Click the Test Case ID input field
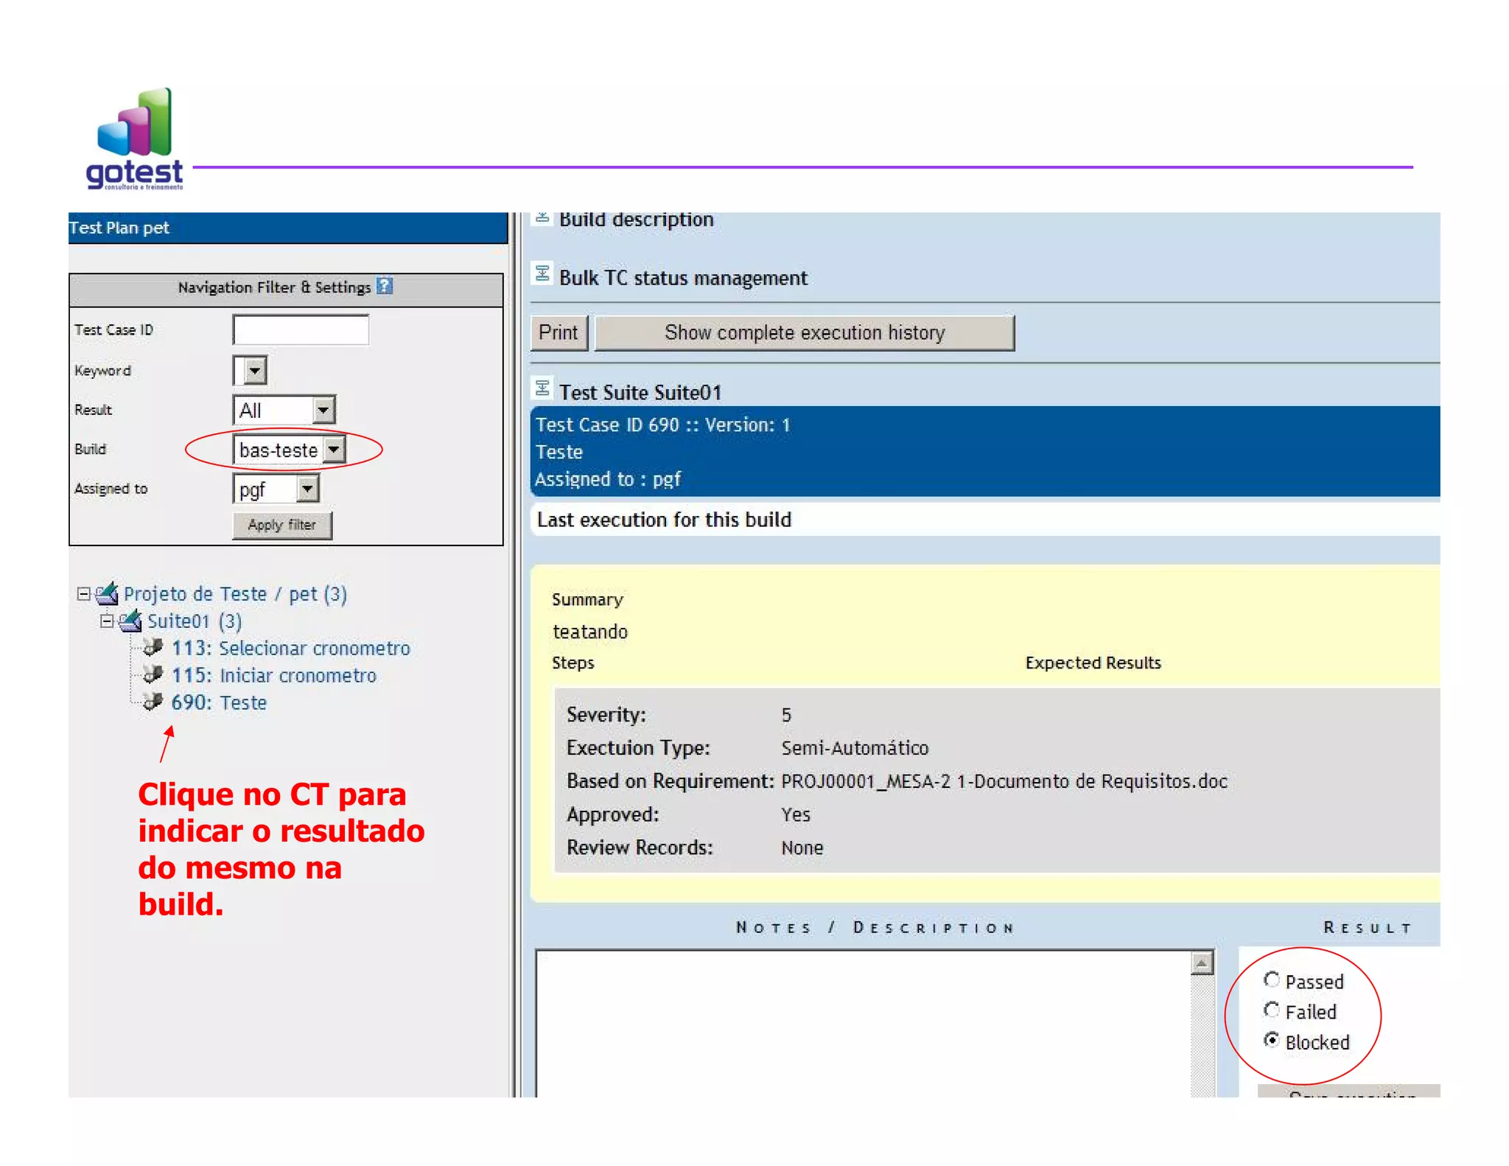This screenshot has width=1509, height=1166. (301, 329)
